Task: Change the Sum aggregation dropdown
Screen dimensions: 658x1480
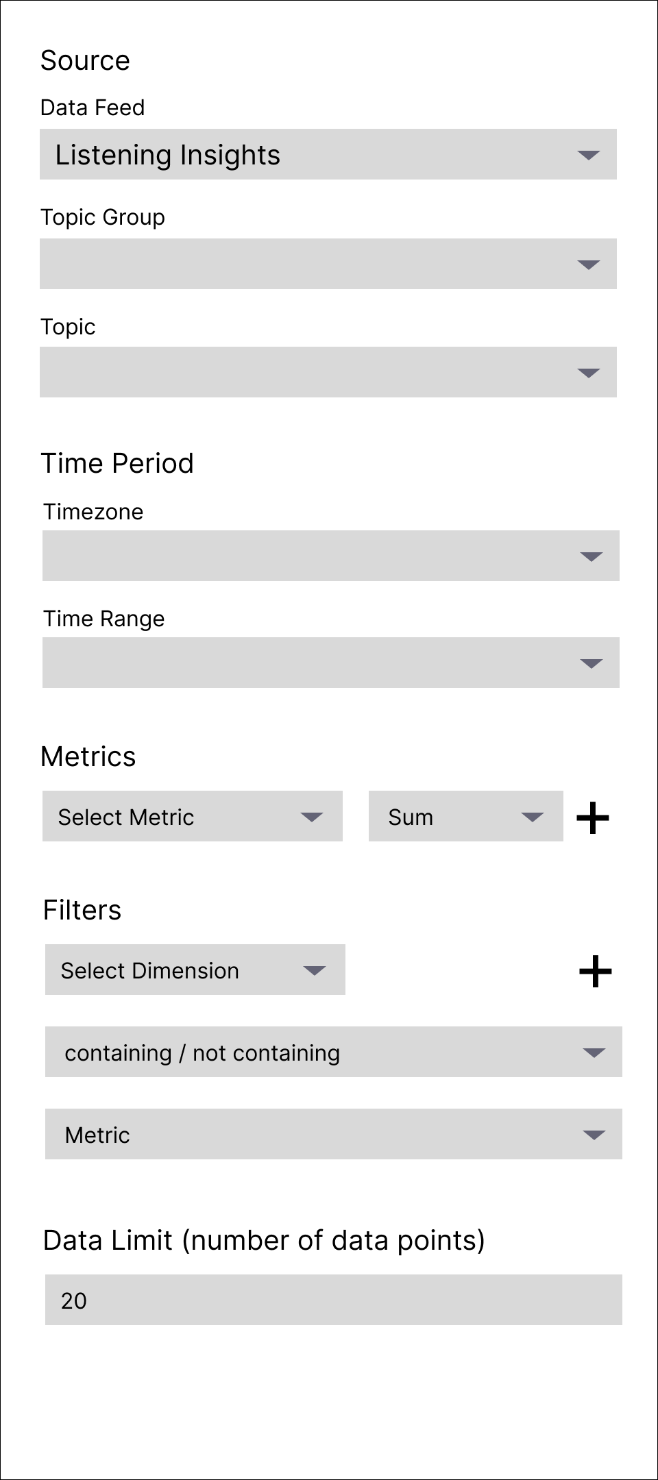Action: [466, 816]
